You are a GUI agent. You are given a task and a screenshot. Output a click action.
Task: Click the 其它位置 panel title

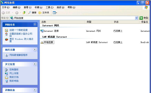point(10,64)
